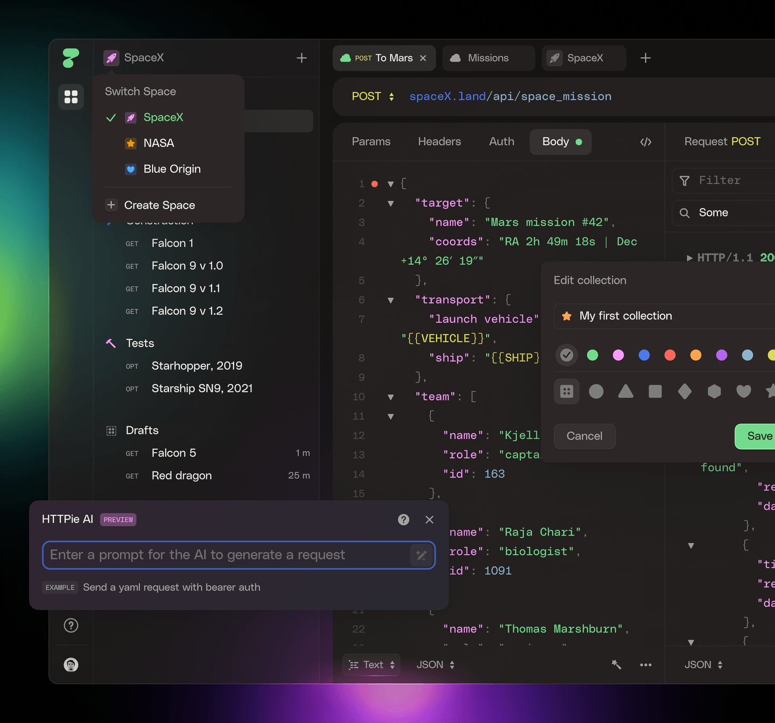Open the Text body type dropdown
775x723 pixels.
tap(371, 665)
